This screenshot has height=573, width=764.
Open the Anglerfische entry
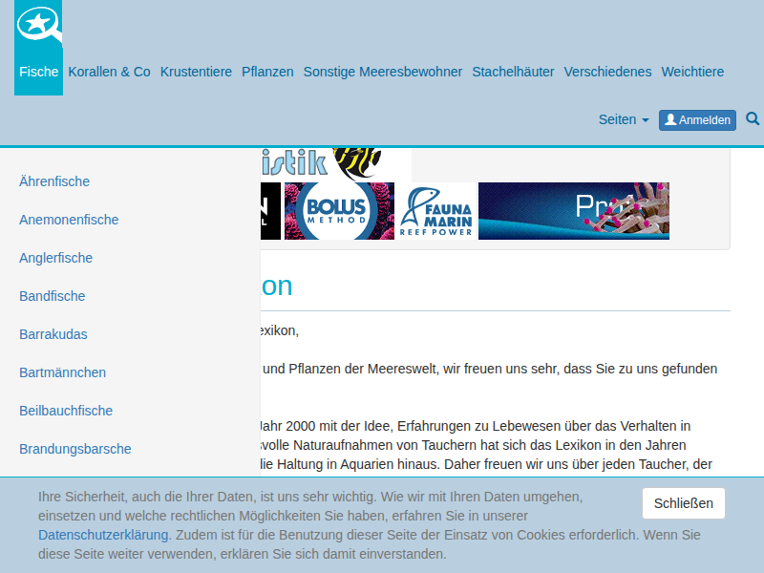pos(55,258)
